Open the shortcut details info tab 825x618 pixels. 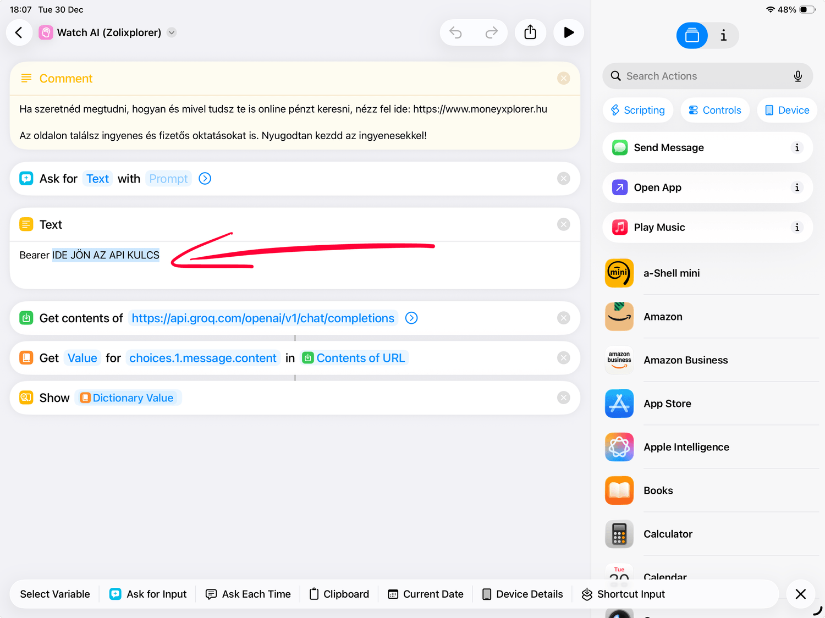click(x=723, y=36)
